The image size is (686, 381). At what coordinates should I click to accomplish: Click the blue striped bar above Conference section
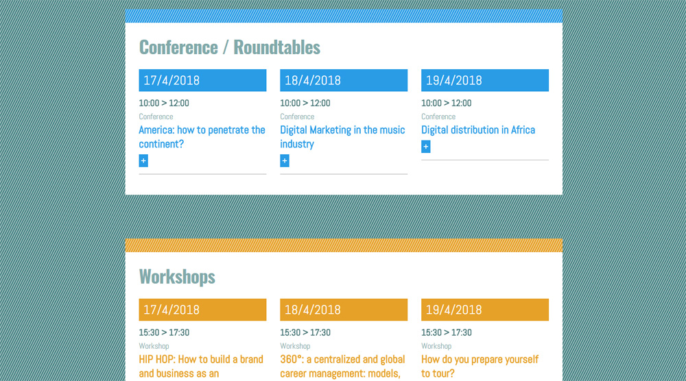pos(344,16)
